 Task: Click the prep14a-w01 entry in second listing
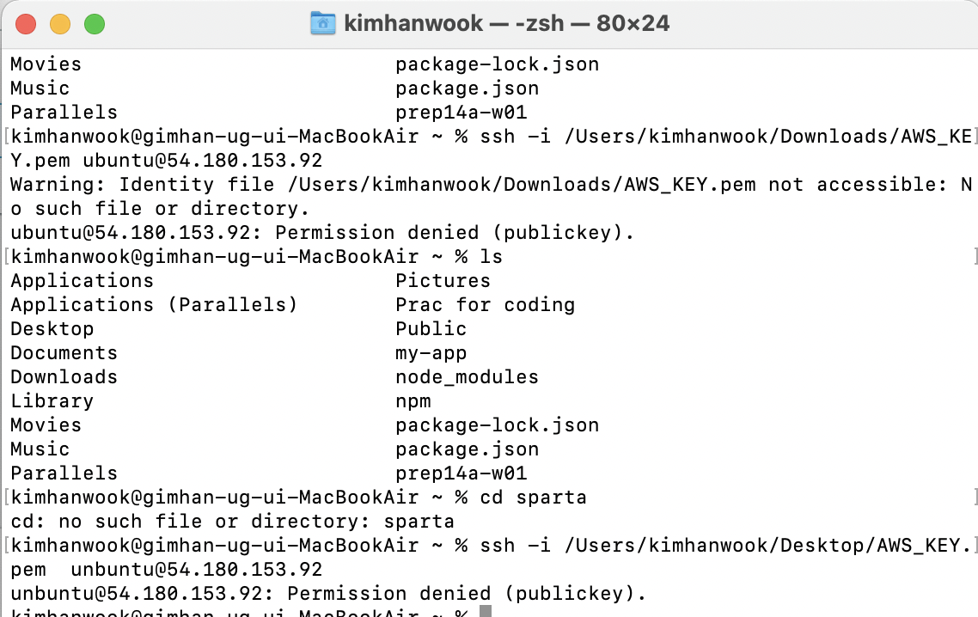pyautogui.click(x=461, y=473)
